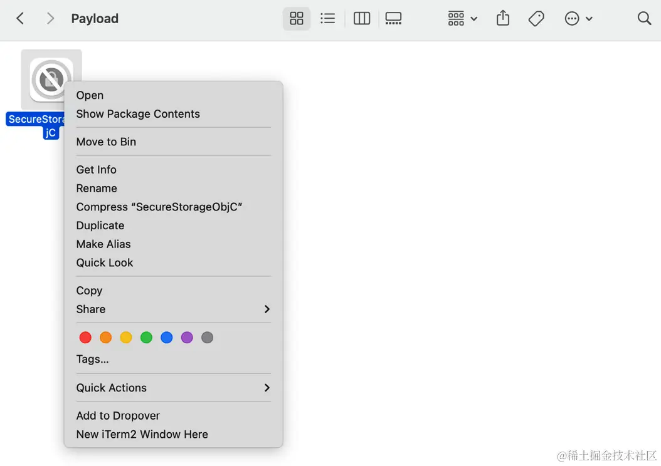Open the More actions ellipsis dropdown
The image size is (661, 466).
[578, 19]
